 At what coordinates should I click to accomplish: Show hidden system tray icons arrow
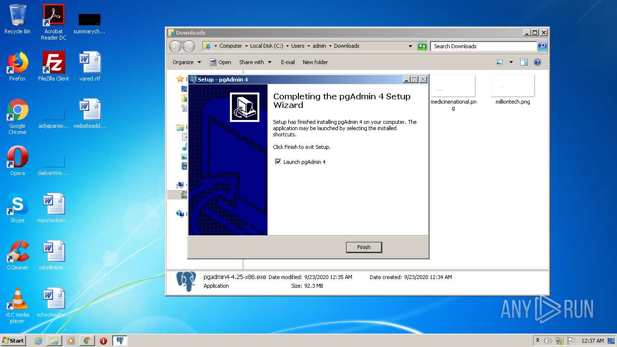pos(537,341)
